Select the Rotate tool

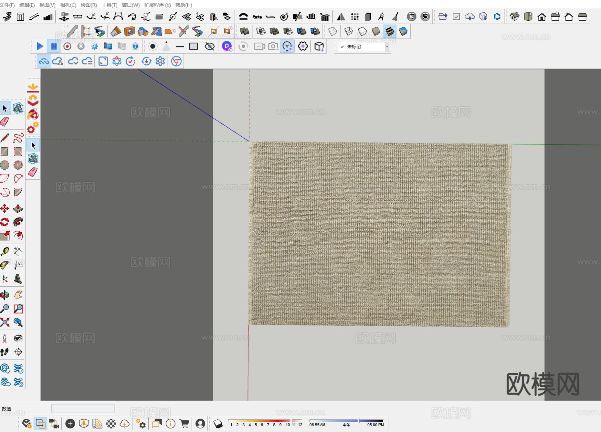[5, 222]
